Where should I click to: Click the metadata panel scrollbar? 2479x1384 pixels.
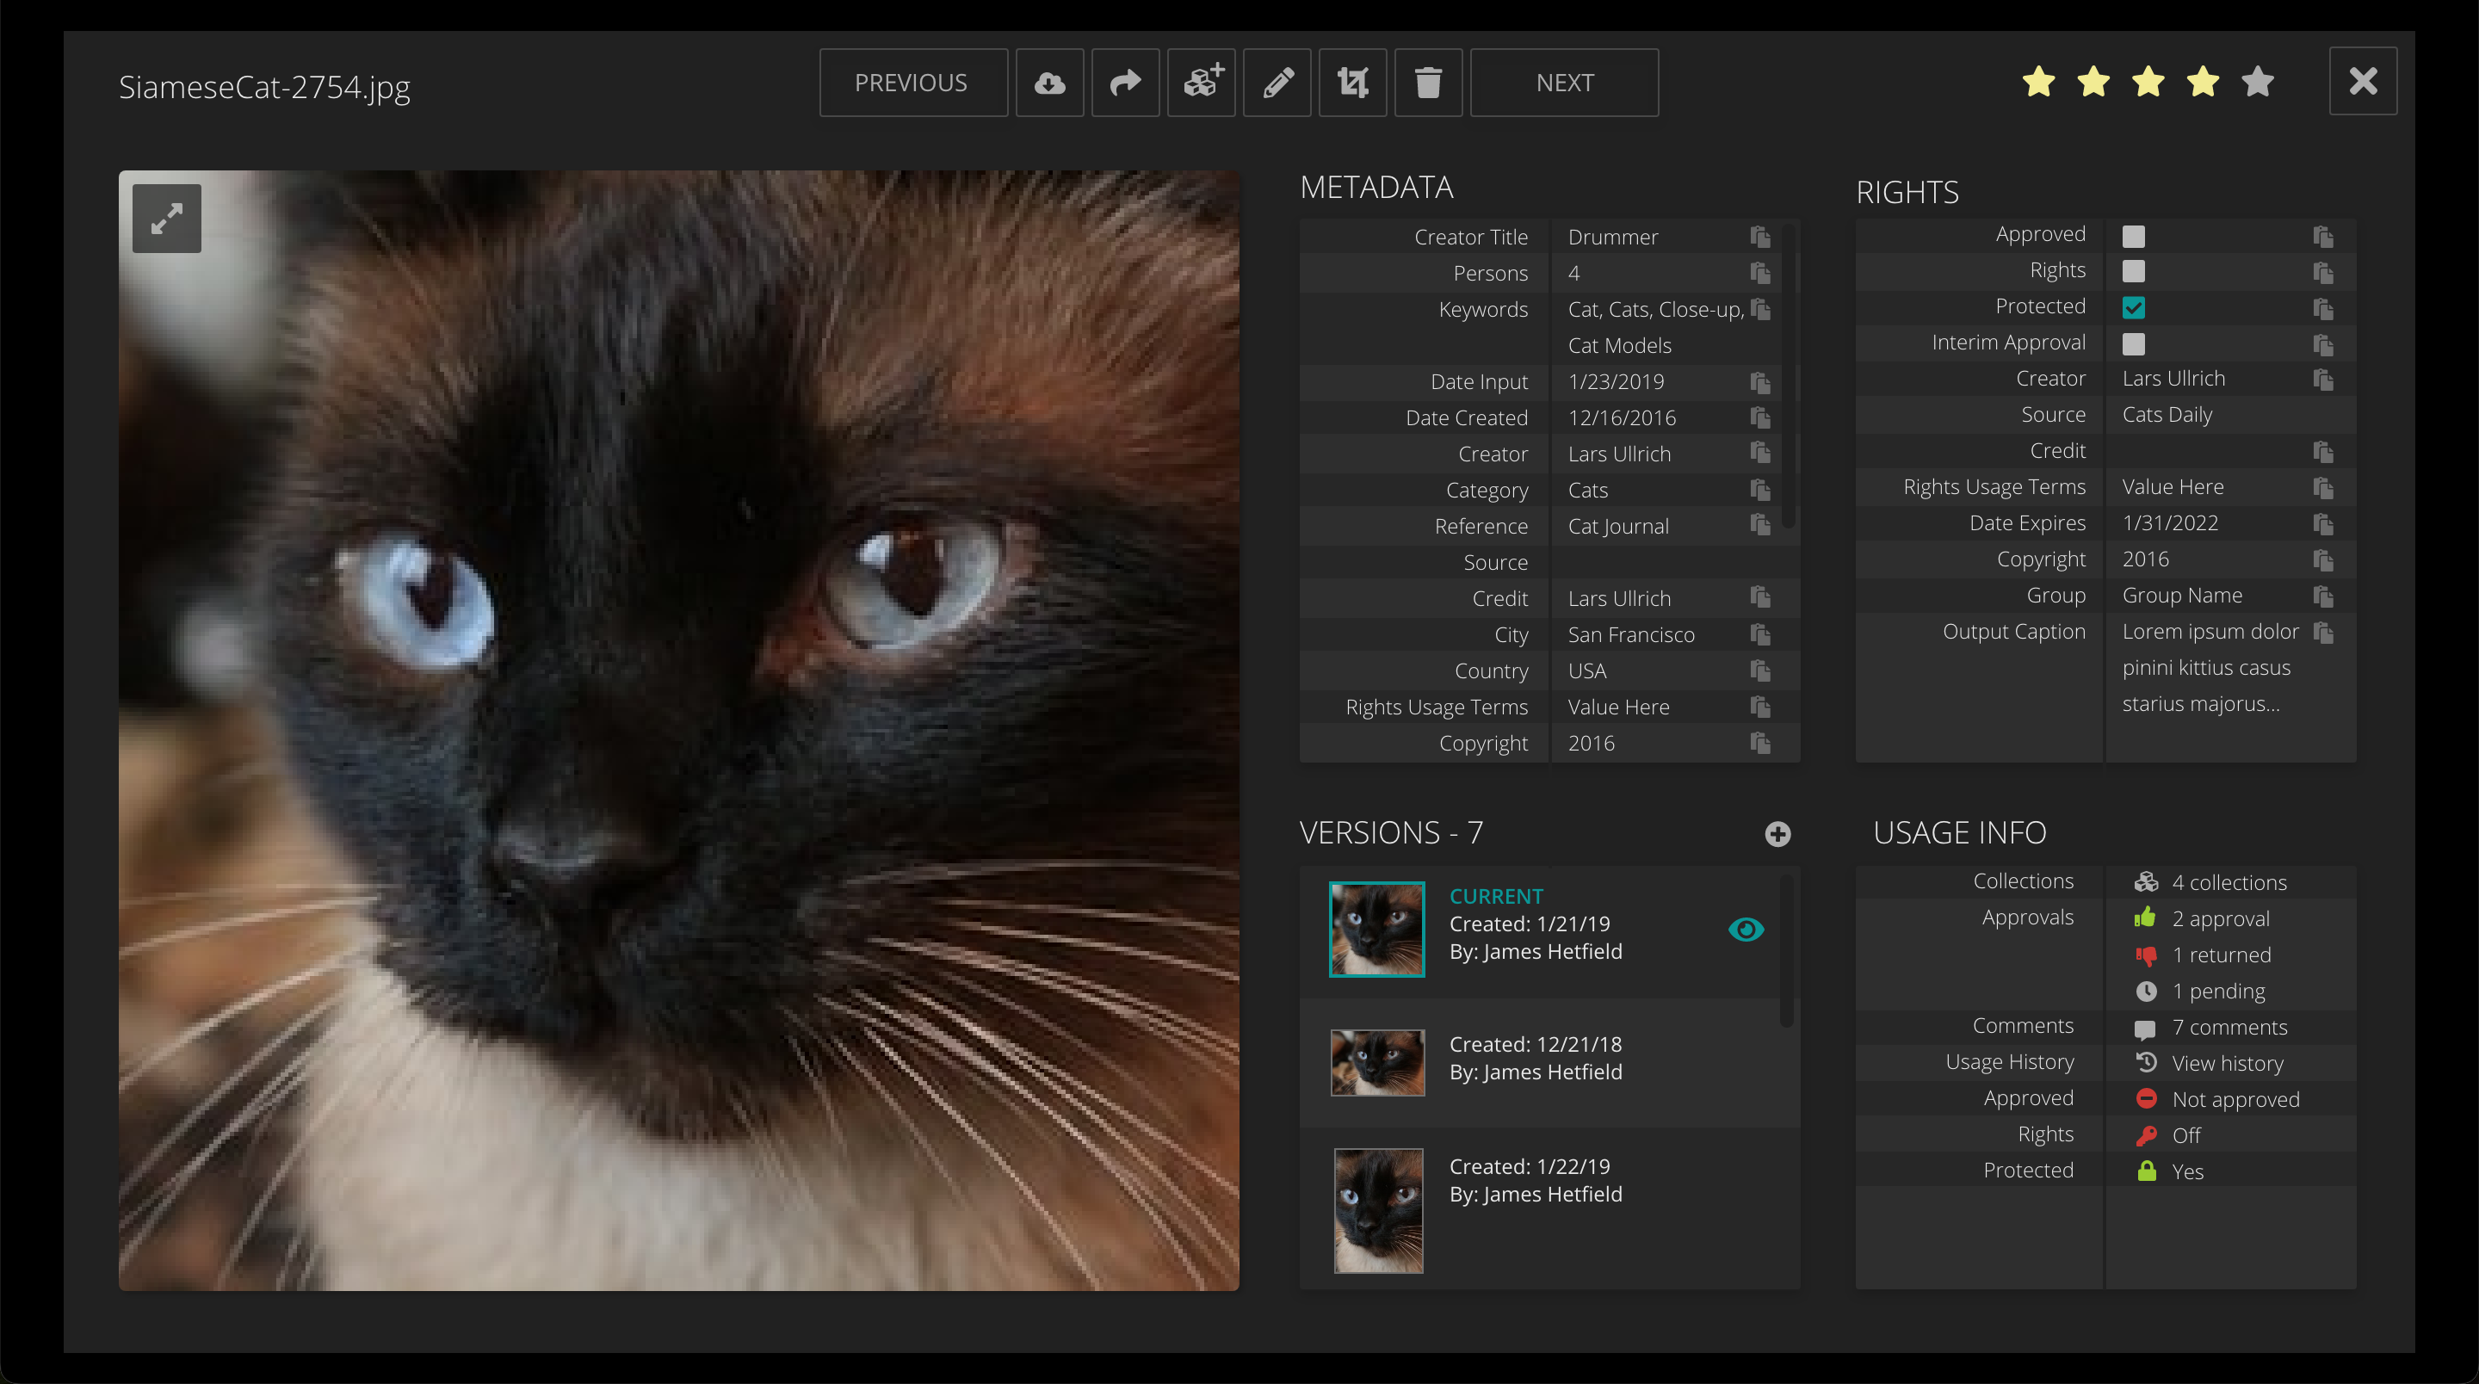tap(1788, 375)
